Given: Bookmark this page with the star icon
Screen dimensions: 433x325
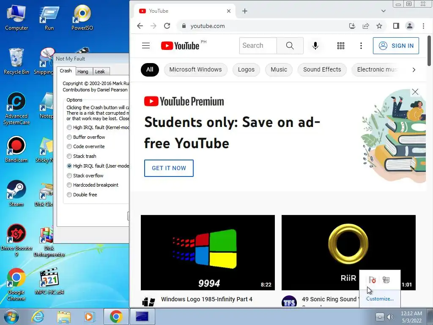Looking at the screenshot, I should (379, 26).
